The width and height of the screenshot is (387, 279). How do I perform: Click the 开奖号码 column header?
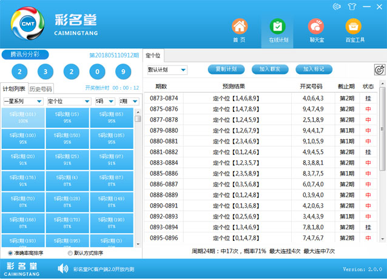(311, 87)
